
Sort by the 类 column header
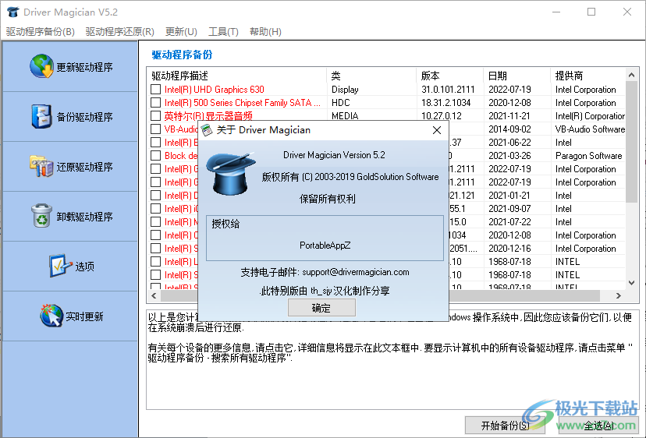click(x=371, y=76)
